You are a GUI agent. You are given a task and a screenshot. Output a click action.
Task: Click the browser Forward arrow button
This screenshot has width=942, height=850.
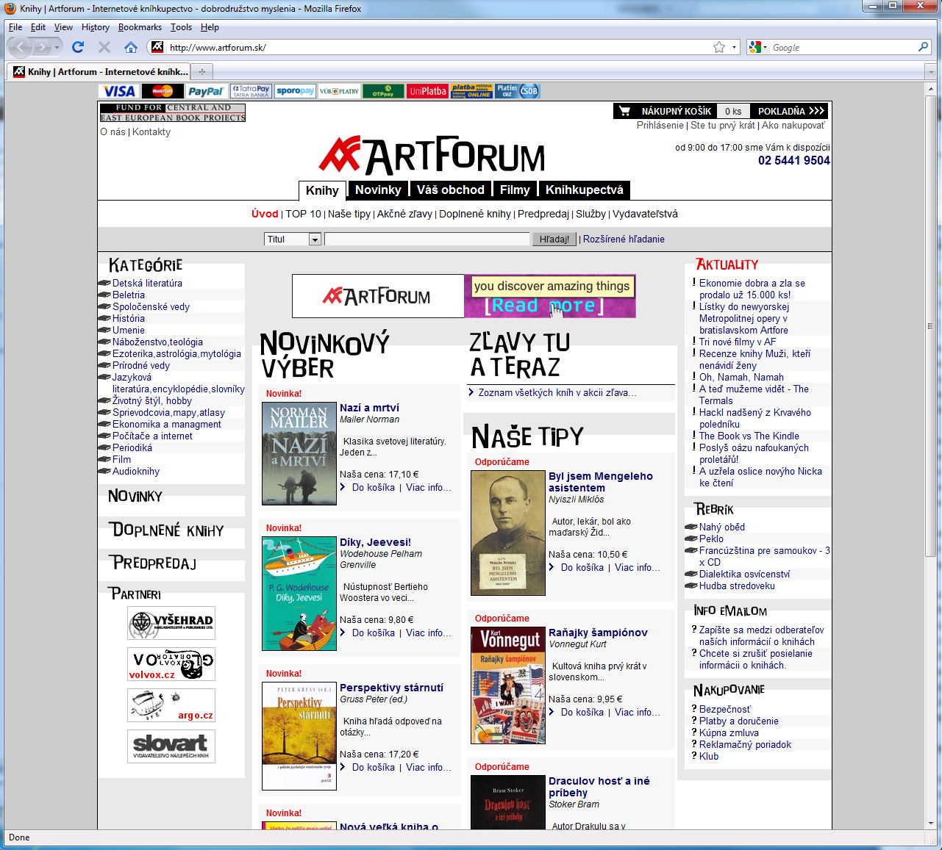[42, 48]
